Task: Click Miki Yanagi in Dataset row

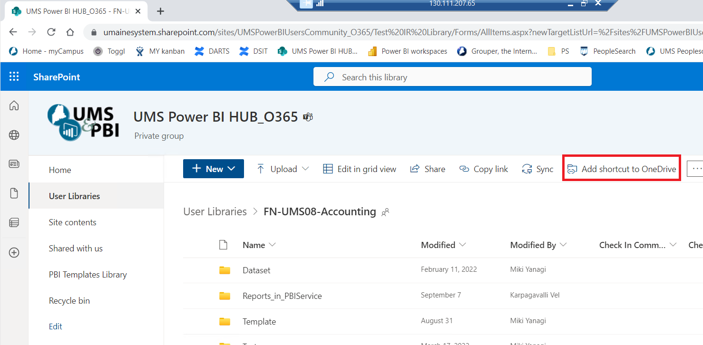Action: tap(528, 269)
